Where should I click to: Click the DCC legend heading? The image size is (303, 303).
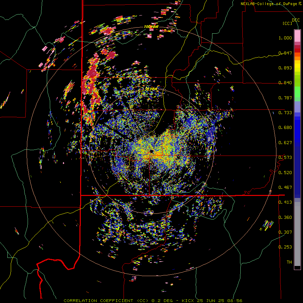point(296,20)
